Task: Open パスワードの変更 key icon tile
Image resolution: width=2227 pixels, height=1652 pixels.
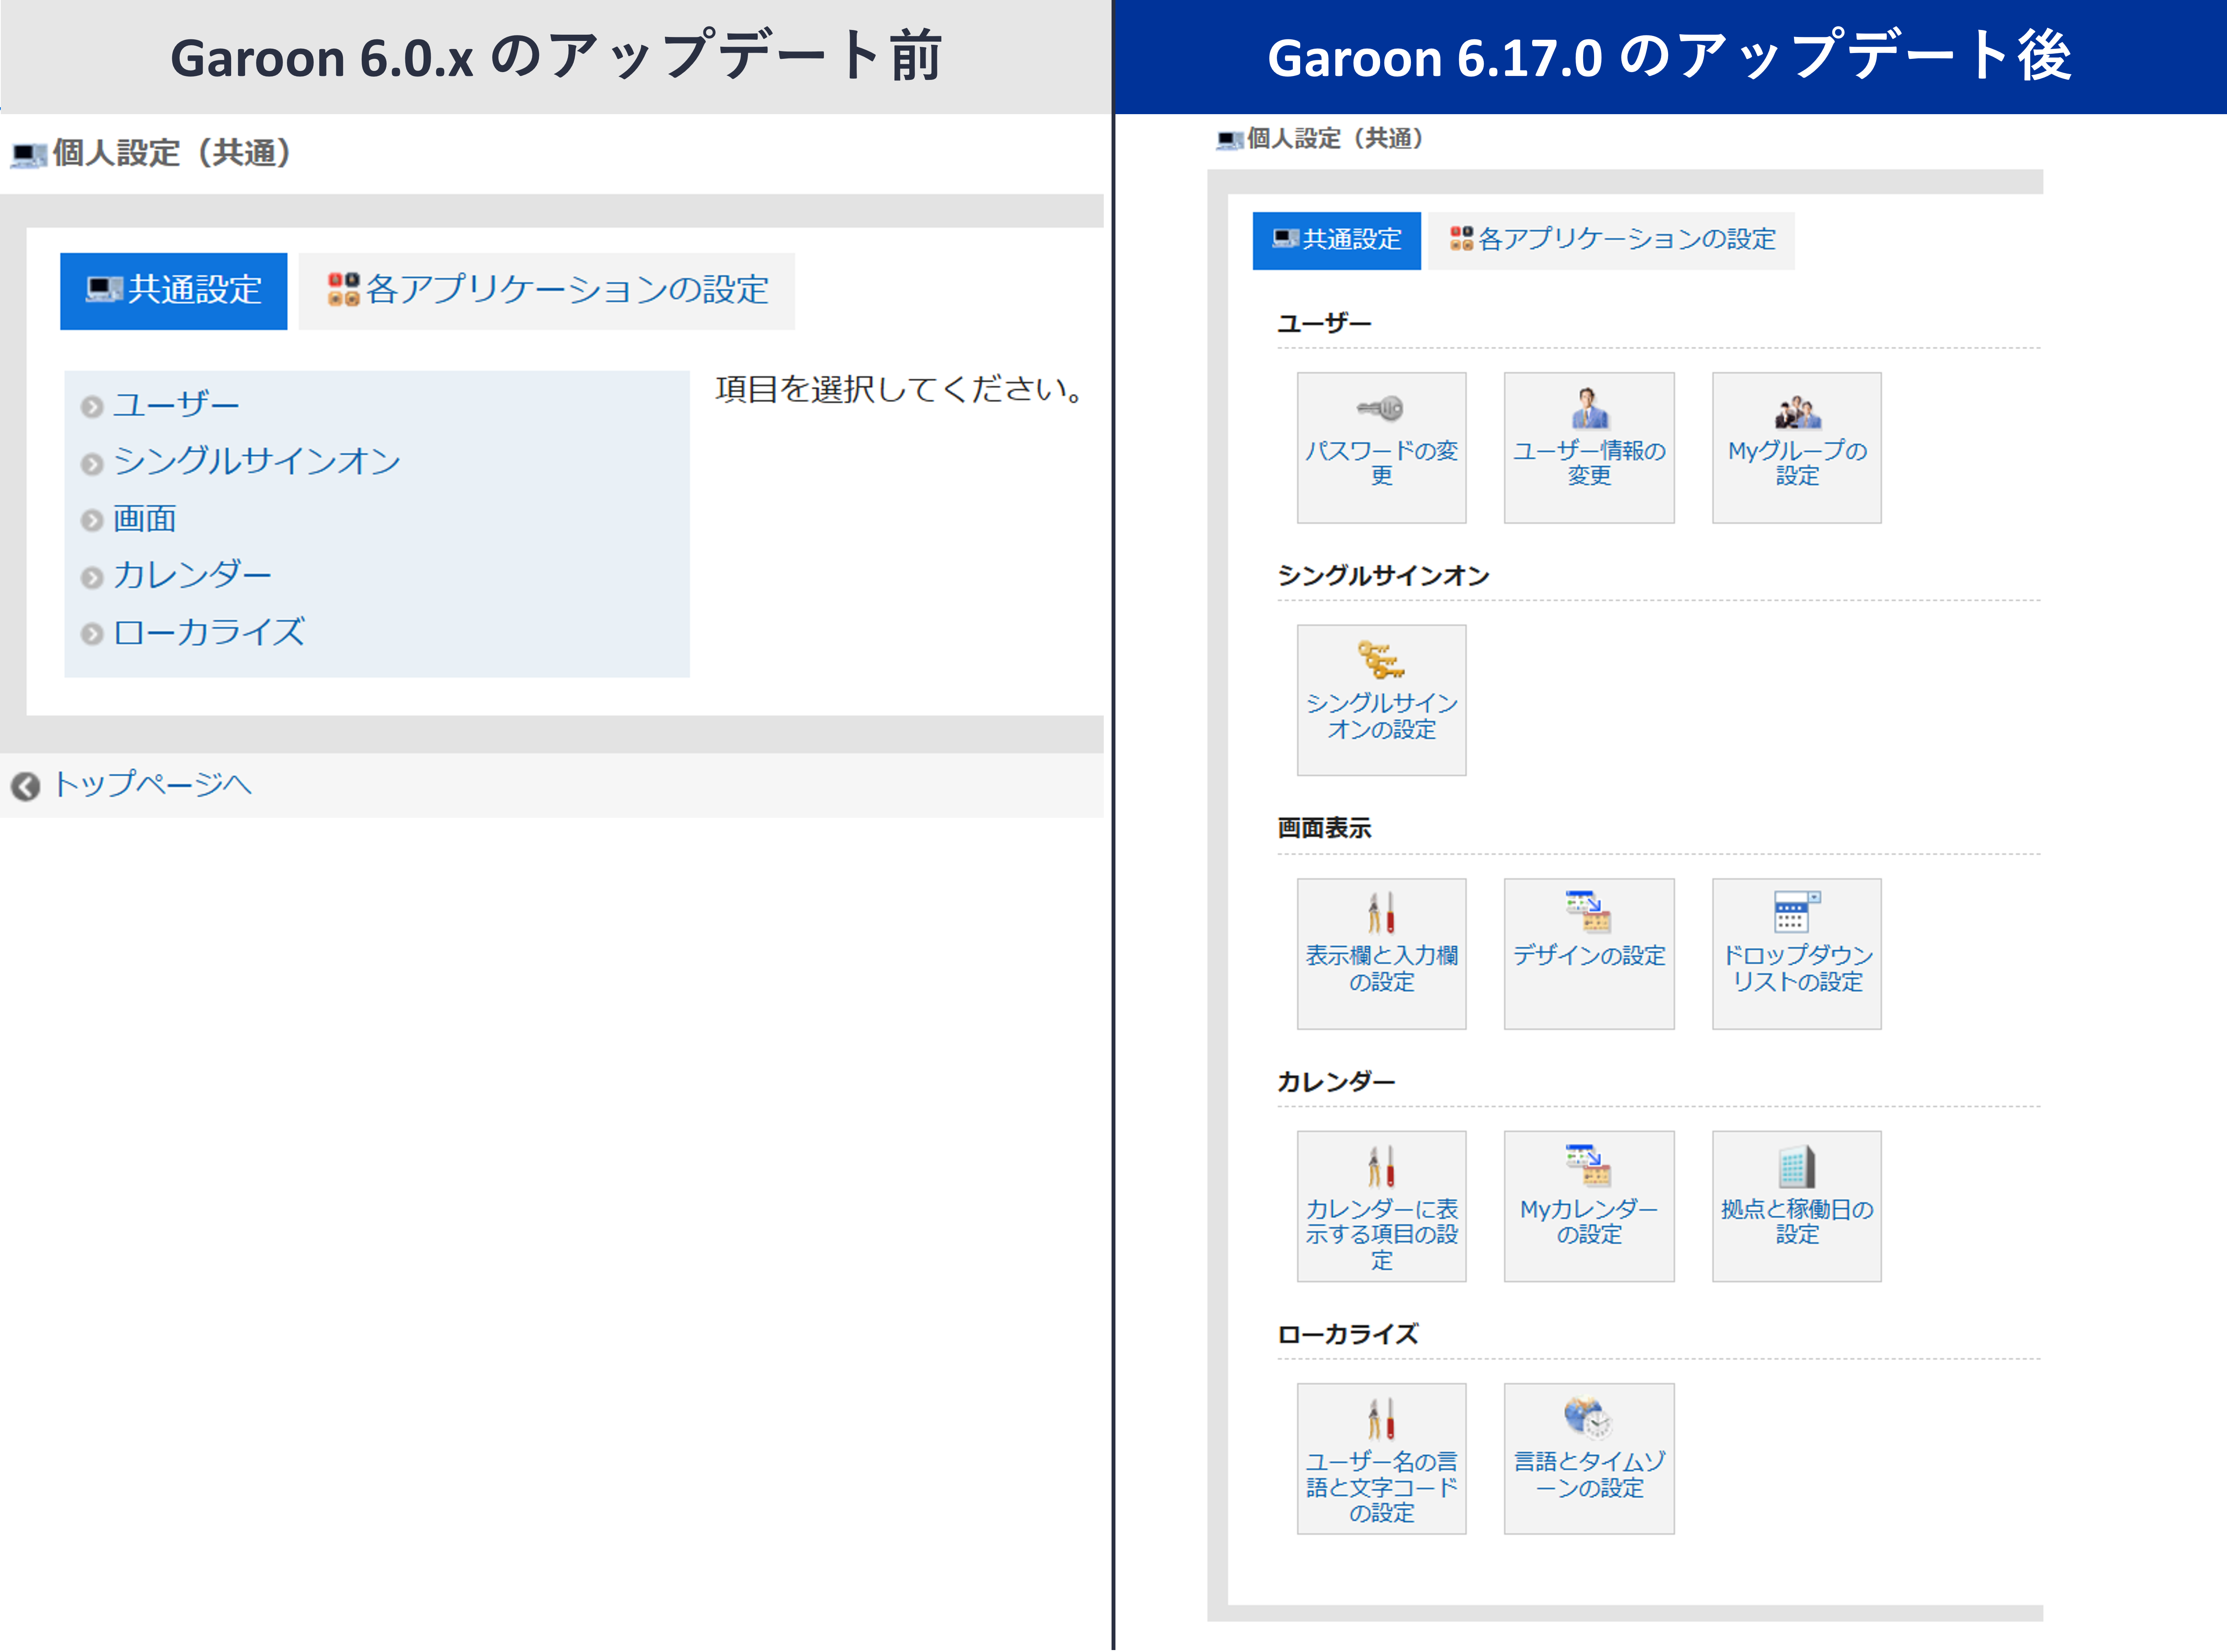Action: (1382, 448)
